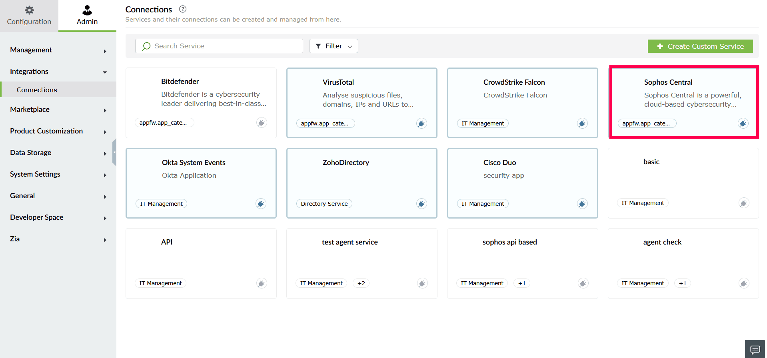Open the API service title

167,242
